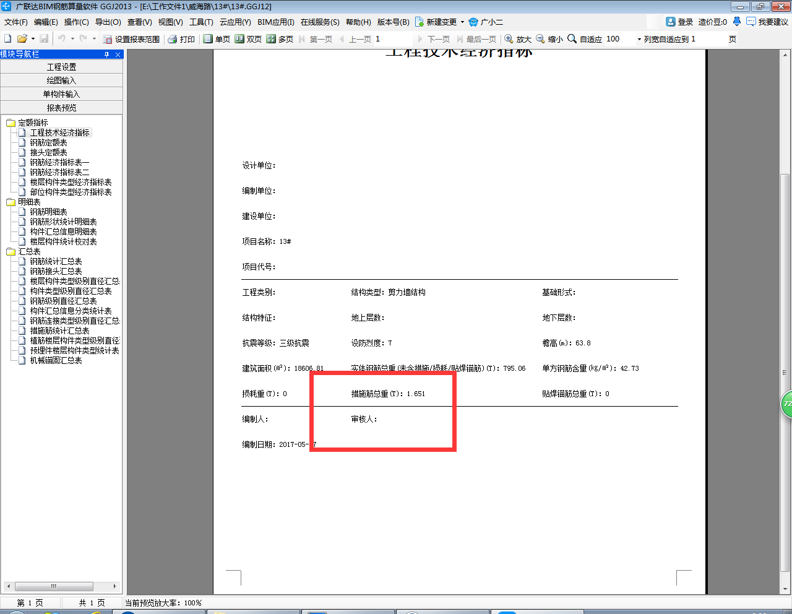Open 设置报表范围 report range settings

132,39
